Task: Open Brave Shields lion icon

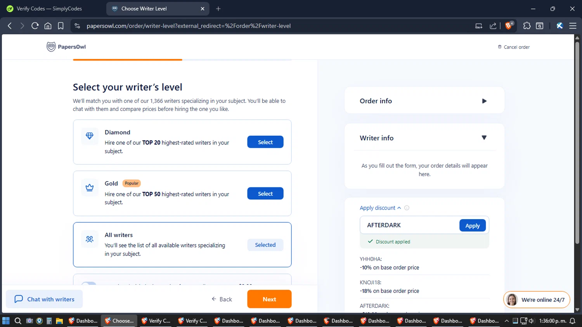Action: click(509, 26)
